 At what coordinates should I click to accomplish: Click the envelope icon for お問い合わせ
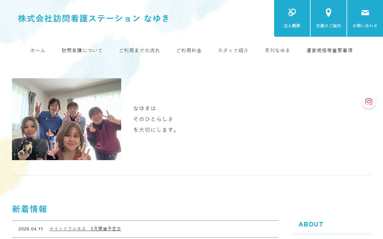pyautogui.click(x=365, y=13)
